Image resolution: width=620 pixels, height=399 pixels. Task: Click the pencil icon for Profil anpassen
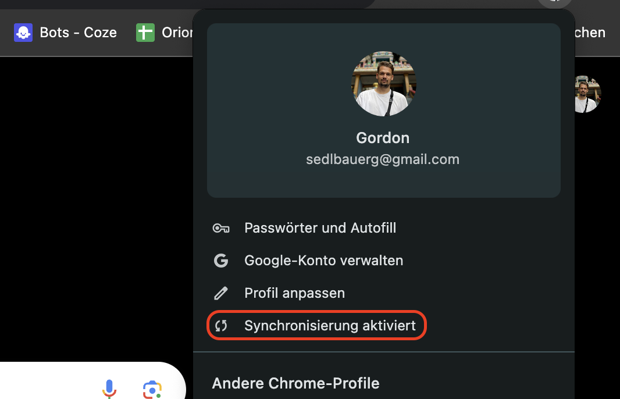click(x=221, y=293)
